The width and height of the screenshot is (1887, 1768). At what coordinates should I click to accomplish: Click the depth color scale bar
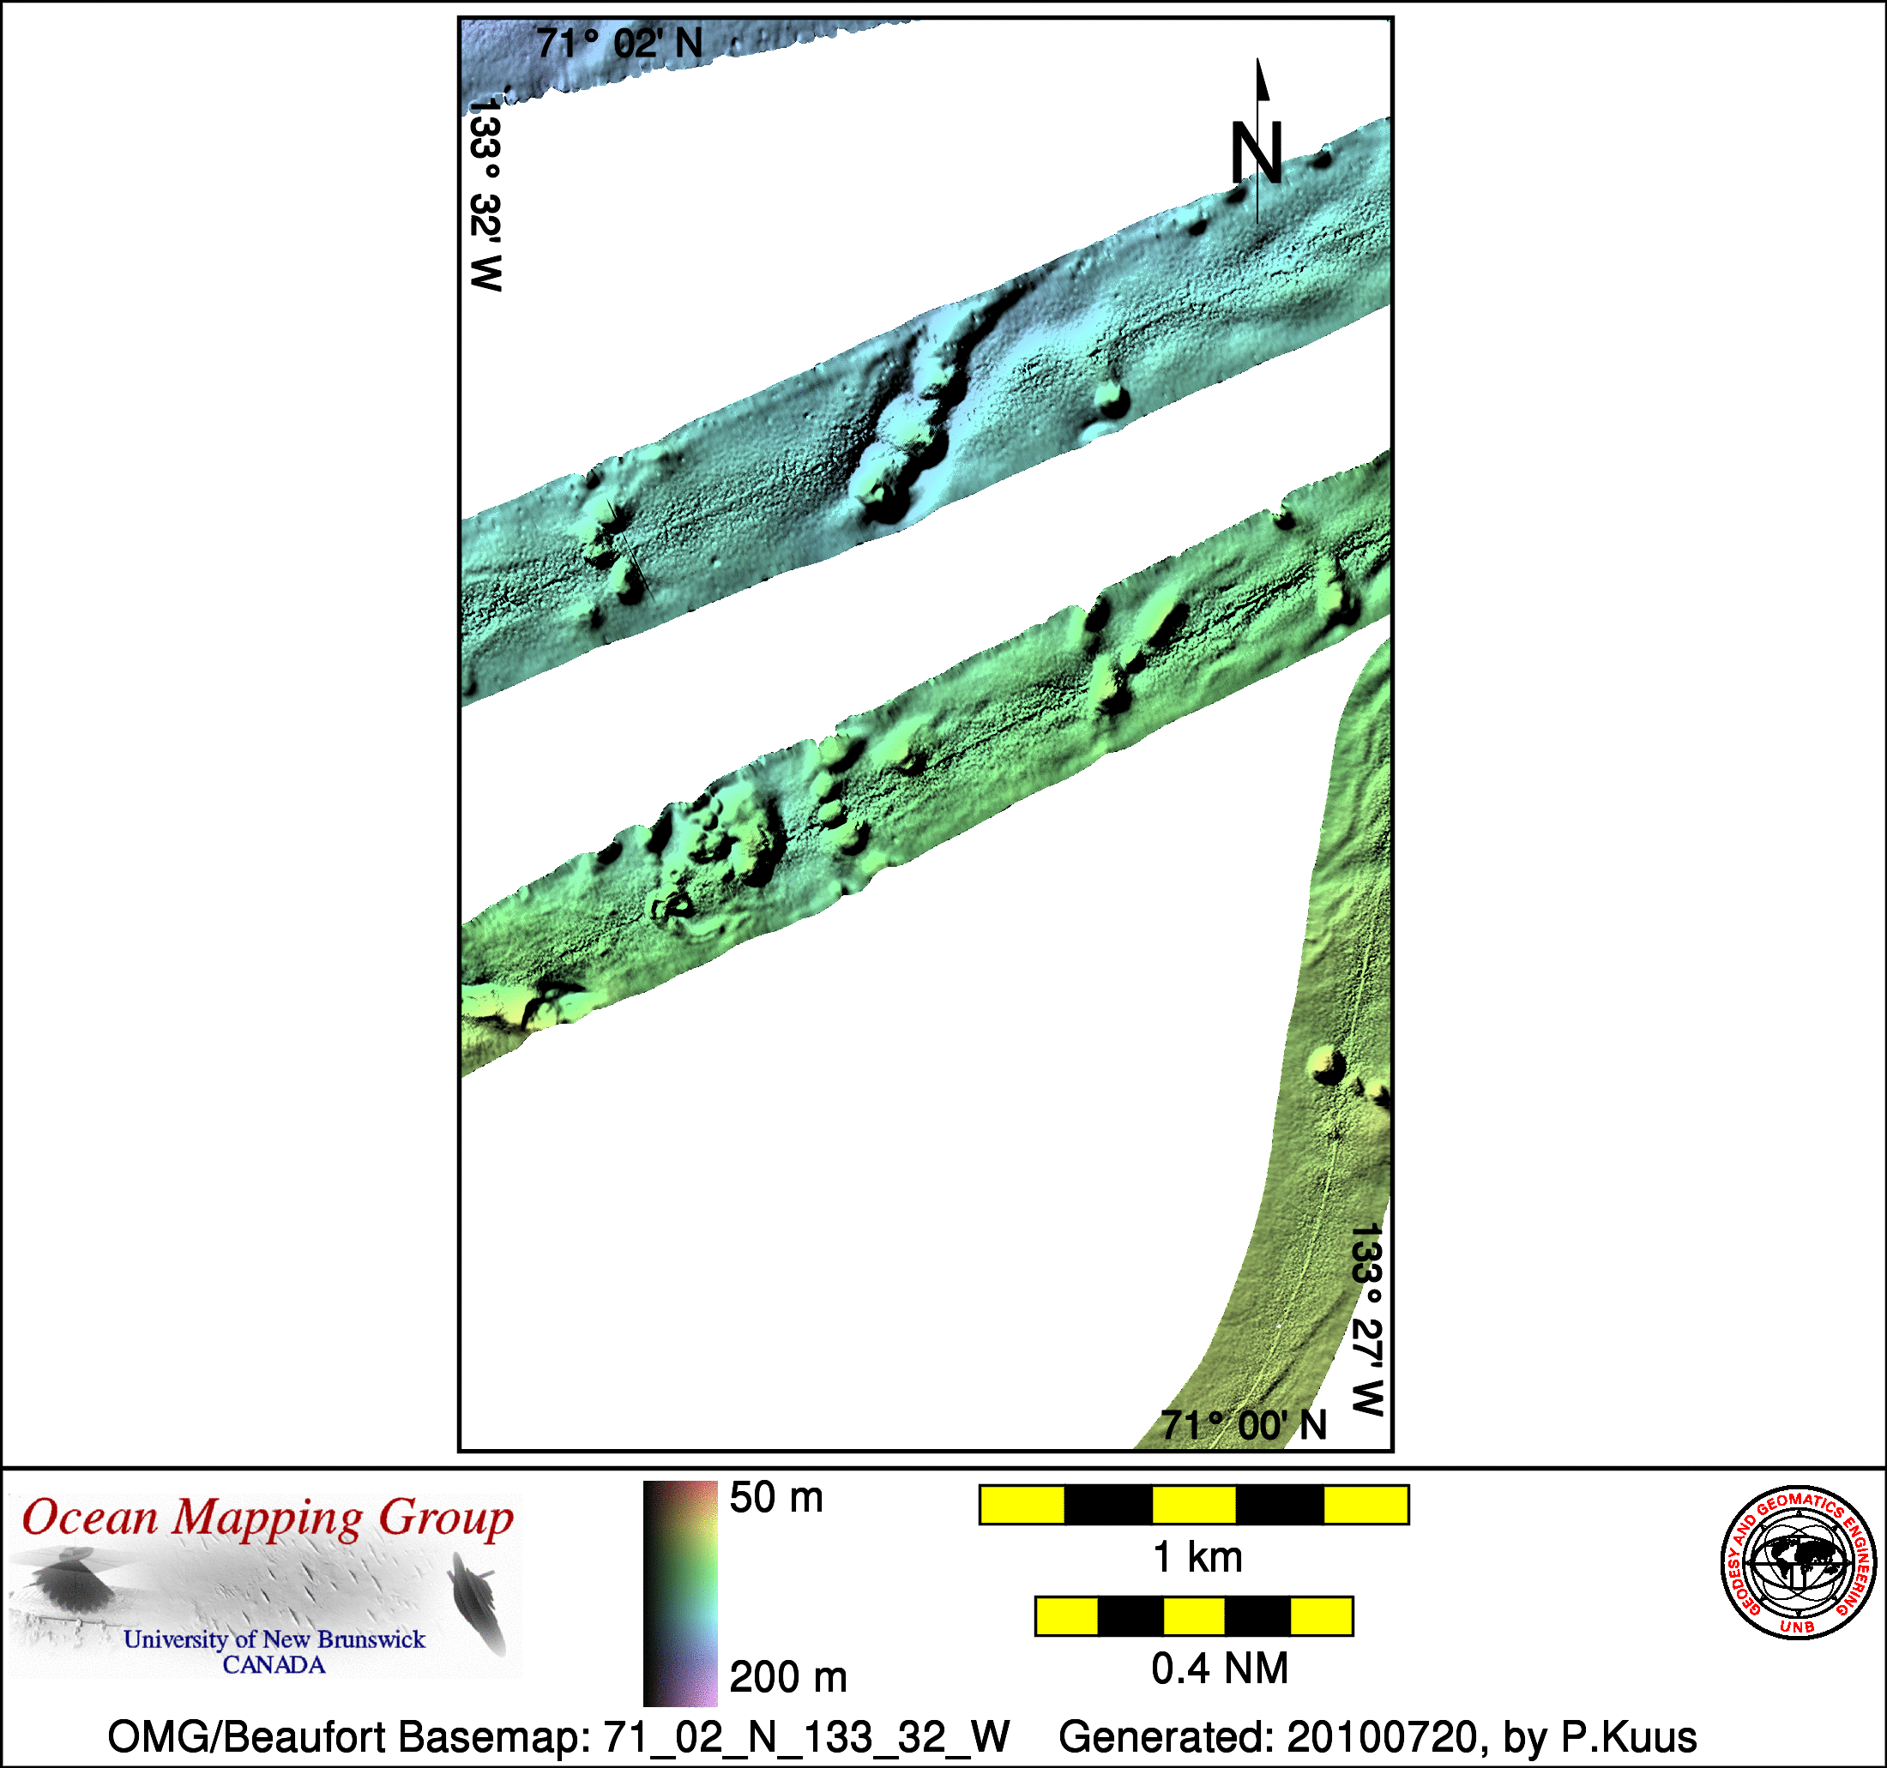(x=679, y=1592)
